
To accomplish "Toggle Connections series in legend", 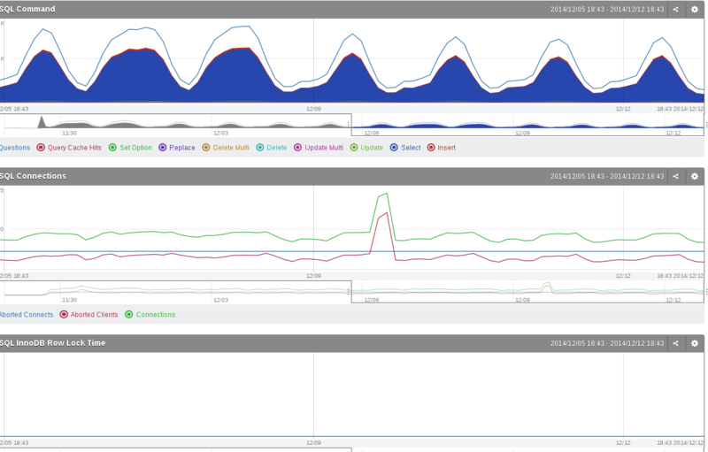I will [x=150, y=314].
